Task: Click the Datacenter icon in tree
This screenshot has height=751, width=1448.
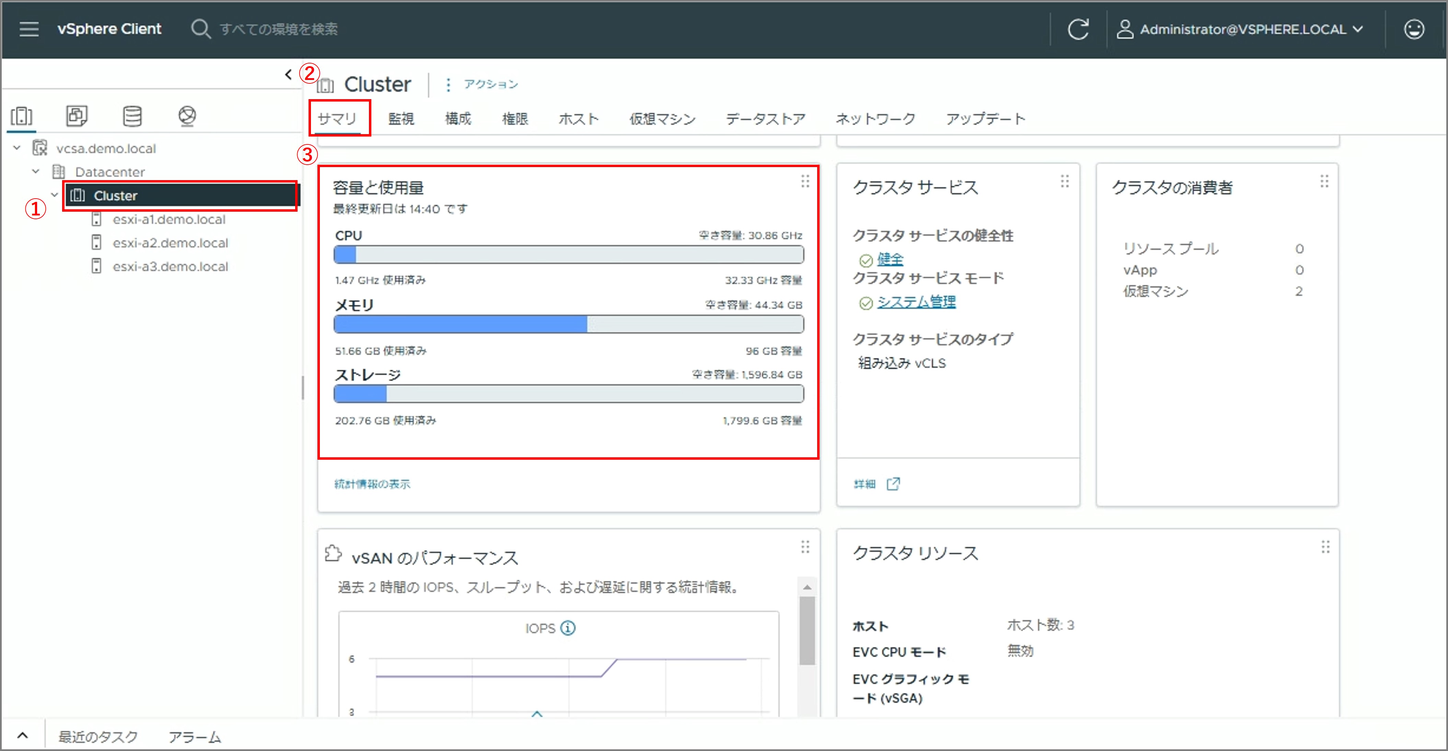Action: (x=58, y=172)
